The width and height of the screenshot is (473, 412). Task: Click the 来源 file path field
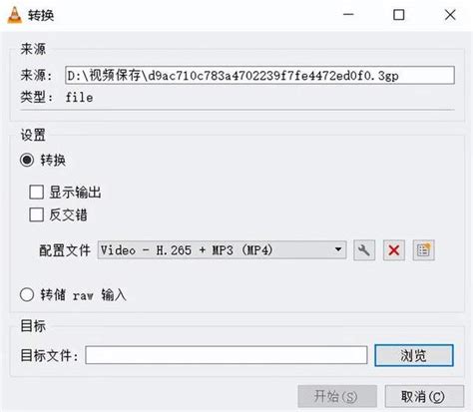click(259, 75)
